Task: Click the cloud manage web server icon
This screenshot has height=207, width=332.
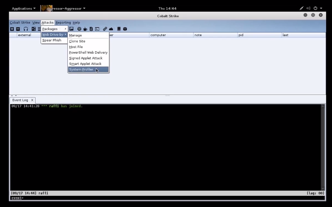Action: (111, 29)
